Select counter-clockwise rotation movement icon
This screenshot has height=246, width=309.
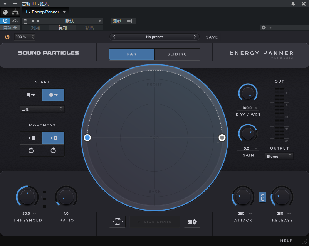54,151
